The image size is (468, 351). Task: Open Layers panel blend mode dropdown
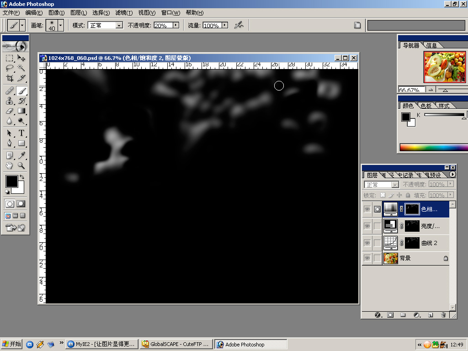(x=395, y=185)
